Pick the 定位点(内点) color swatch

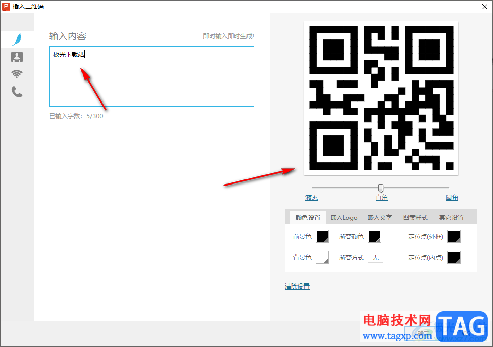[x=454, y=257]
